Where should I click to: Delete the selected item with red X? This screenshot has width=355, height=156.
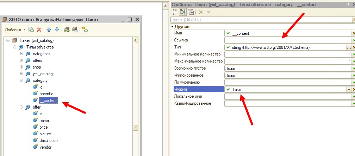(x=39, y=30)
